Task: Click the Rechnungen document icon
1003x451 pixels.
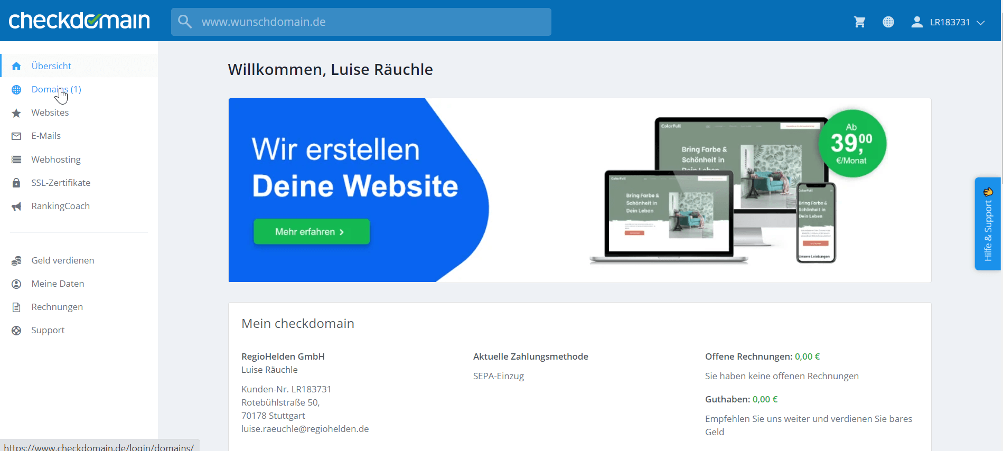Action: (x=16, y=307)
